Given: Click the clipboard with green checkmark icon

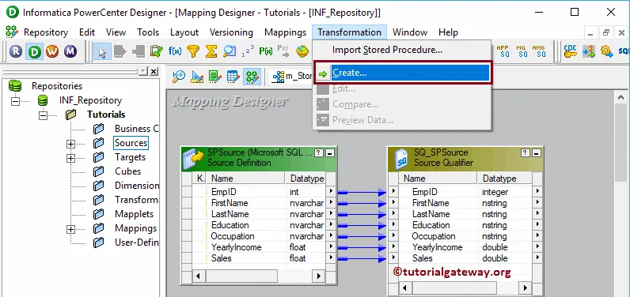Looking at the screenshot, I should [x=156, y=51].
